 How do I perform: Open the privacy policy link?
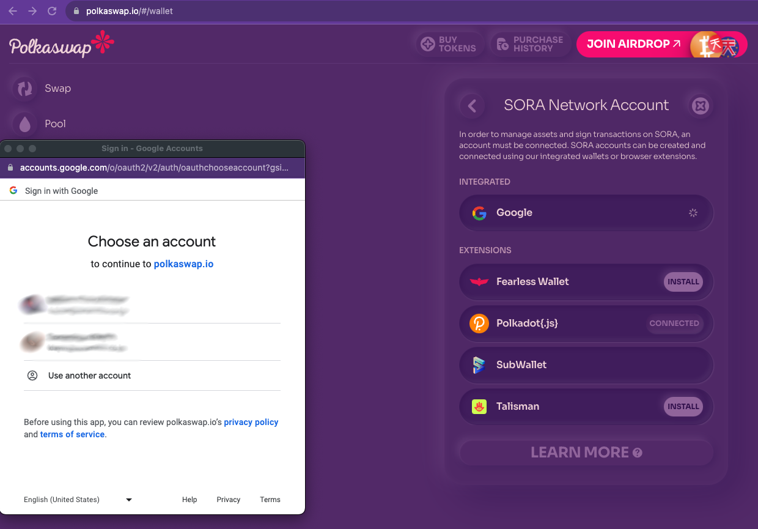pos(251,423)
